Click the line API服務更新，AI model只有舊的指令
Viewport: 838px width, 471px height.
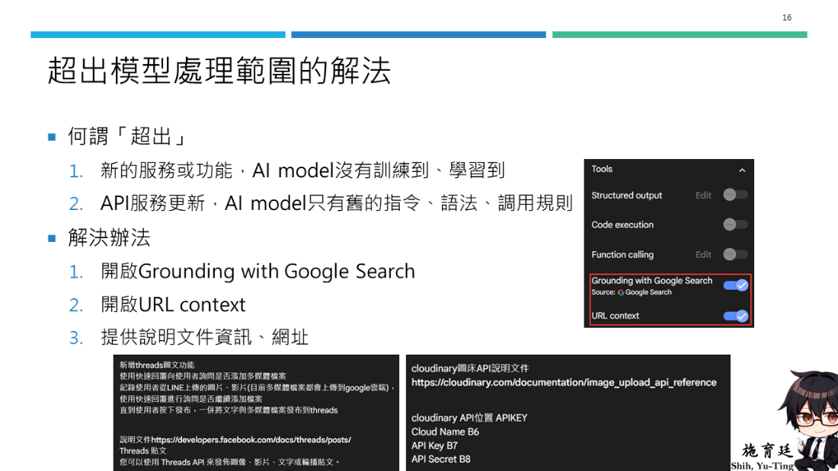click(x=337, y=203)
